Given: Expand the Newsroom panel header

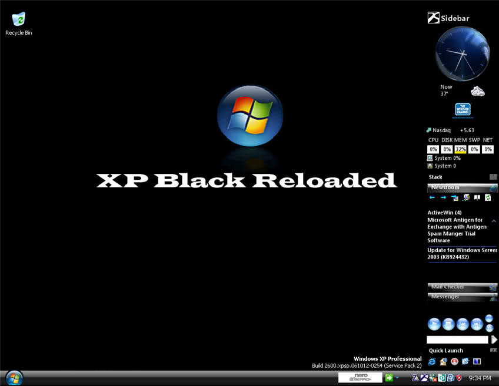Looking at the screenshot, I should pyautogui.click(x=462, y=187).
